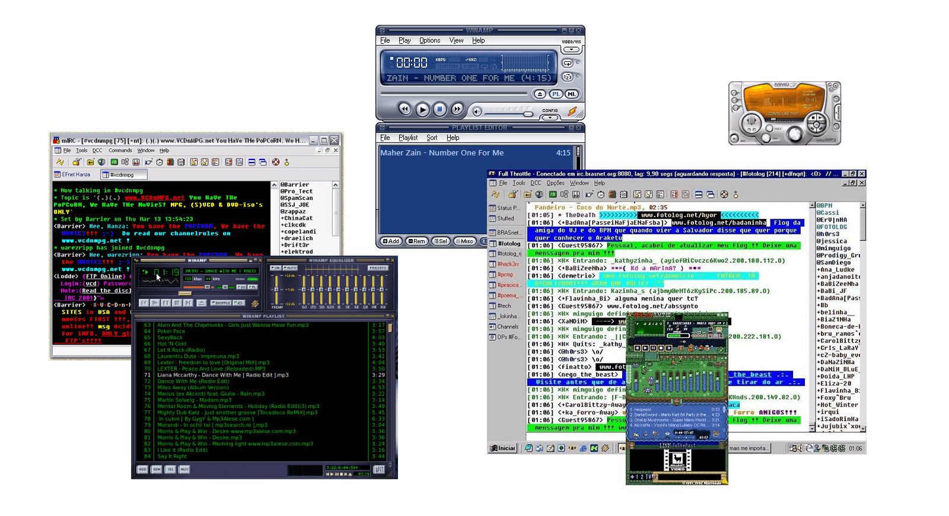Click REM in the Winamp Playlist window

157,469
